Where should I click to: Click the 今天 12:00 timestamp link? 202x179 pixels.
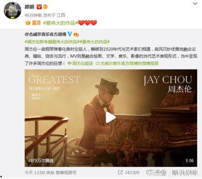click(35, 173)
